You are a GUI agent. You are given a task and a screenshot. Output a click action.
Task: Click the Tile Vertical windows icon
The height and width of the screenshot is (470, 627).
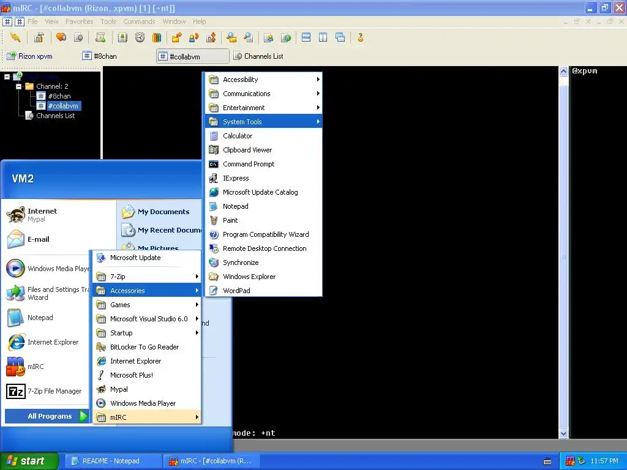coord(323,37)
